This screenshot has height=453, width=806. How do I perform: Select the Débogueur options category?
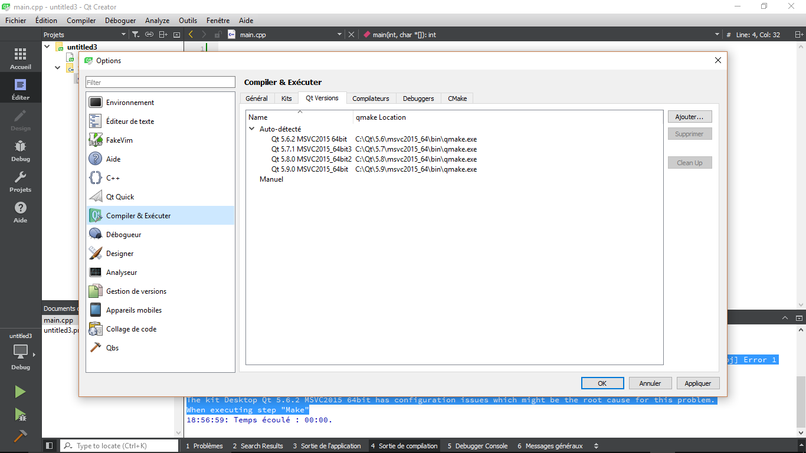160,234
